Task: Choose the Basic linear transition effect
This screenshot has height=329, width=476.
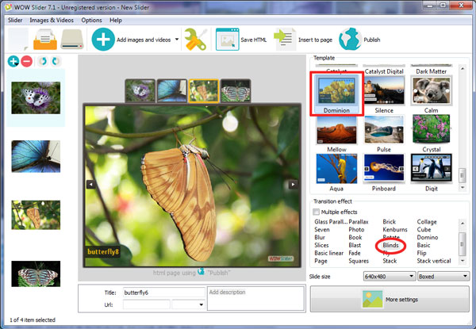Action: (328, 253)
